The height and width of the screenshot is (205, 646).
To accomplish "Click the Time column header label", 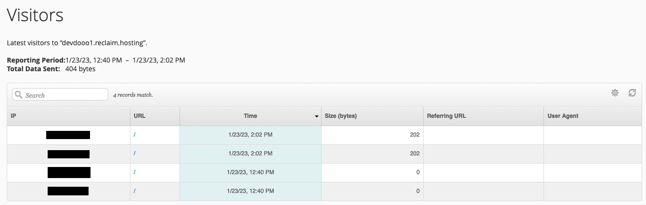I will tap(250, 116).
